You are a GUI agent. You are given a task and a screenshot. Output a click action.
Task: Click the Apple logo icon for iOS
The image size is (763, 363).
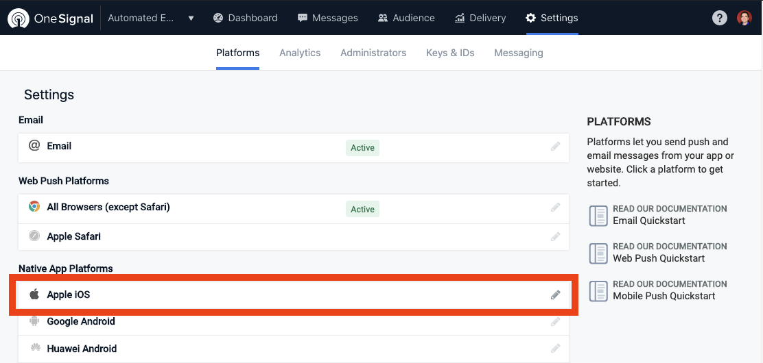point(34,294)
